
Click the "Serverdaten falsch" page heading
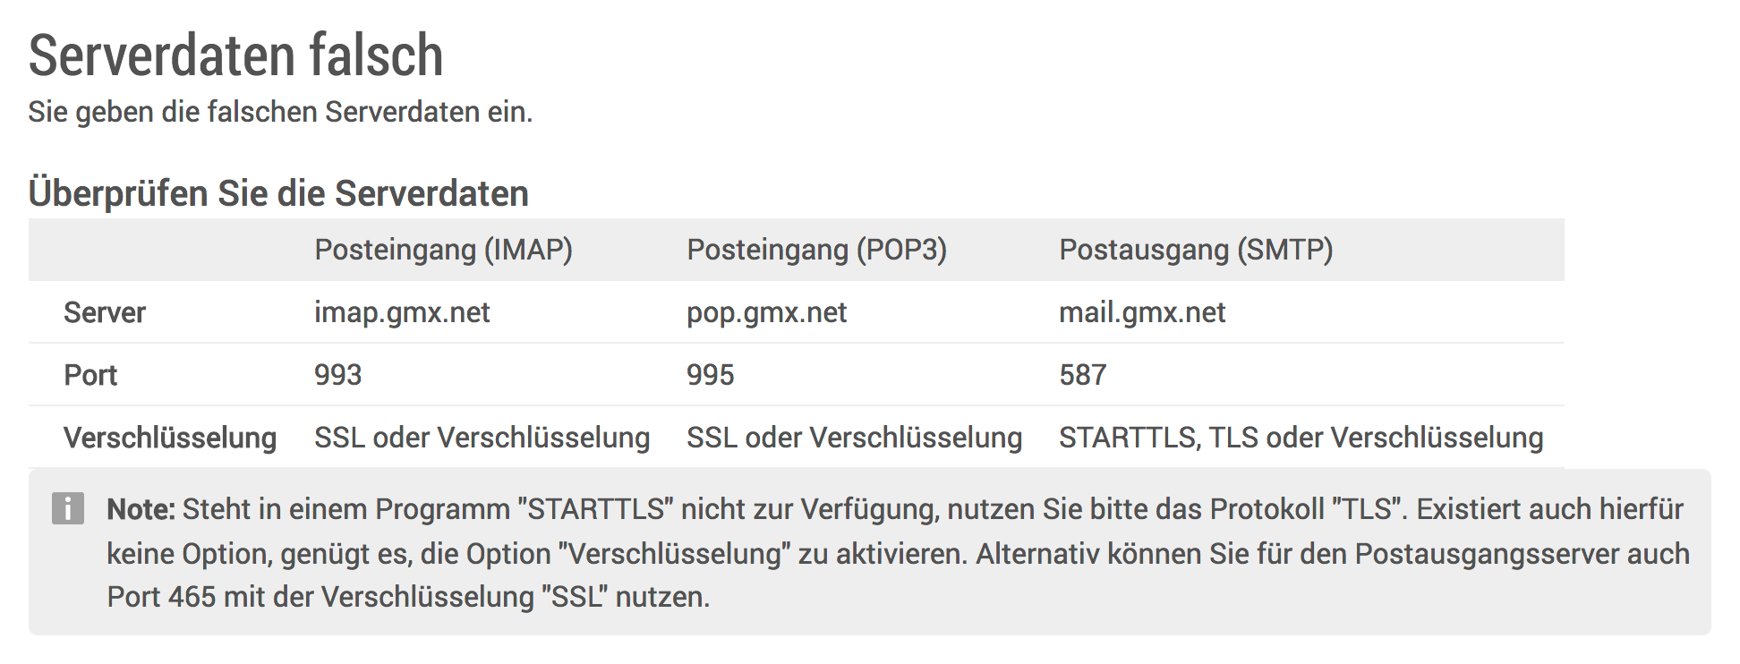click(x=236, y=55)
